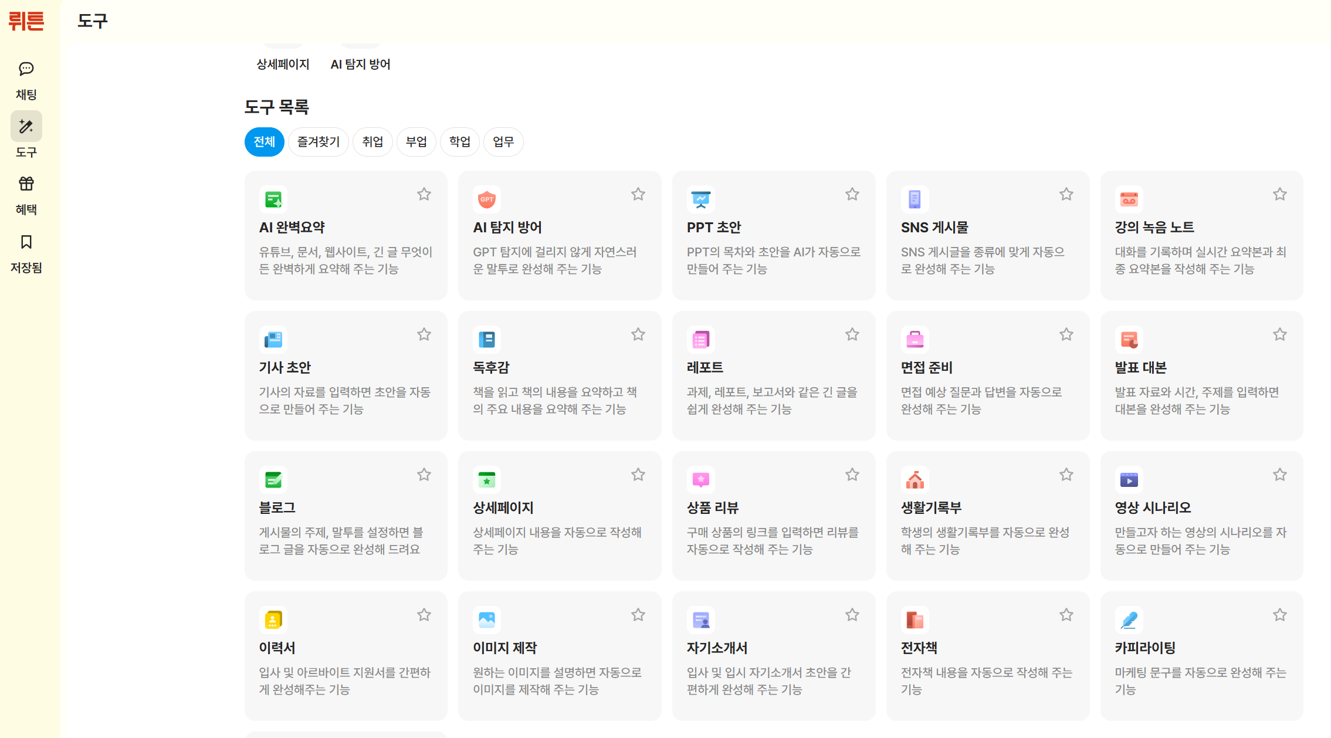Filter tools by 학업 tab

(459, 142)
